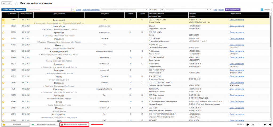Select company cell 'ООО "М-ТРАНС"'
Screen dimensions: 273x127
[x=155, y=38]
